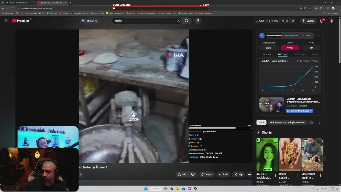Open the vidIQ list icon next to the logo
341x192 pixels.
click(287, 21)
